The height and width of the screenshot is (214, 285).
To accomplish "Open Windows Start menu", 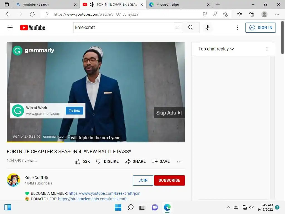I will coord(118,207).
